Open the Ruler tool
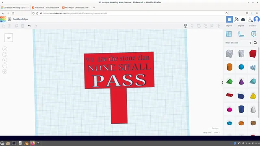The width and height of the screenshot is (260, 146). 241,34
